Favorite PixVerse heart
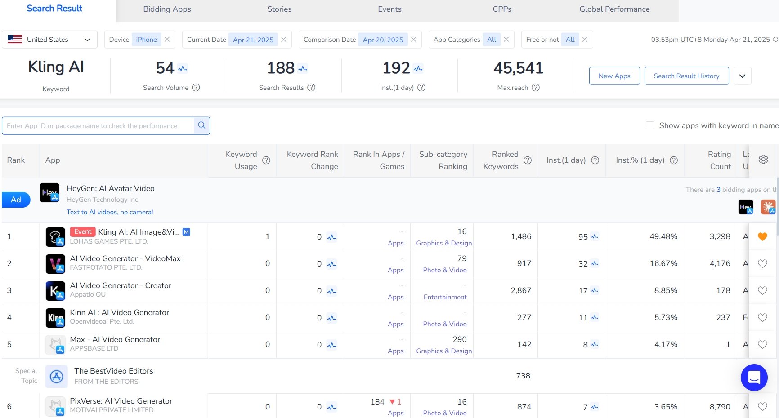This screenshot has width=779, height=418. coord(762,406)
